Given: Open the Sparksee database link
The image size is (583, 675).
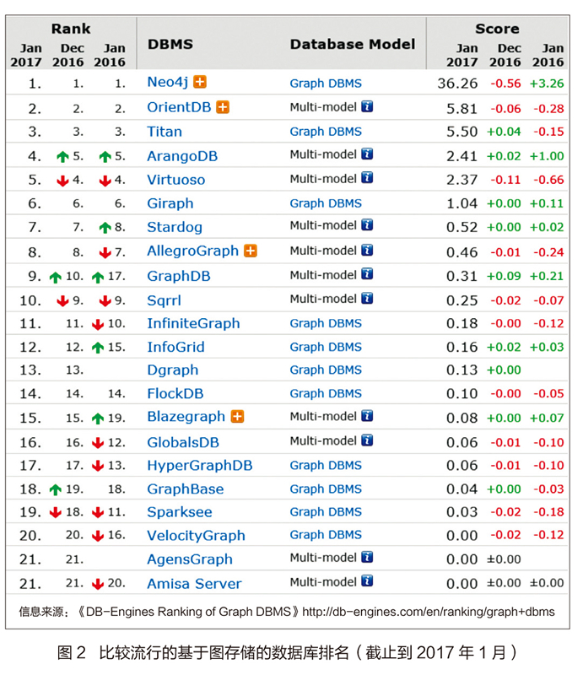Looking at the screenshot, I should 180,512.
